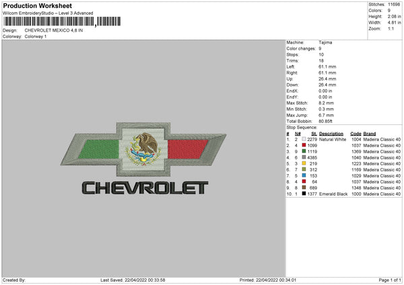The image size is (404, 285).
Task: Choose the yellow swatch in stop 5
Action: tap(304, 163)
